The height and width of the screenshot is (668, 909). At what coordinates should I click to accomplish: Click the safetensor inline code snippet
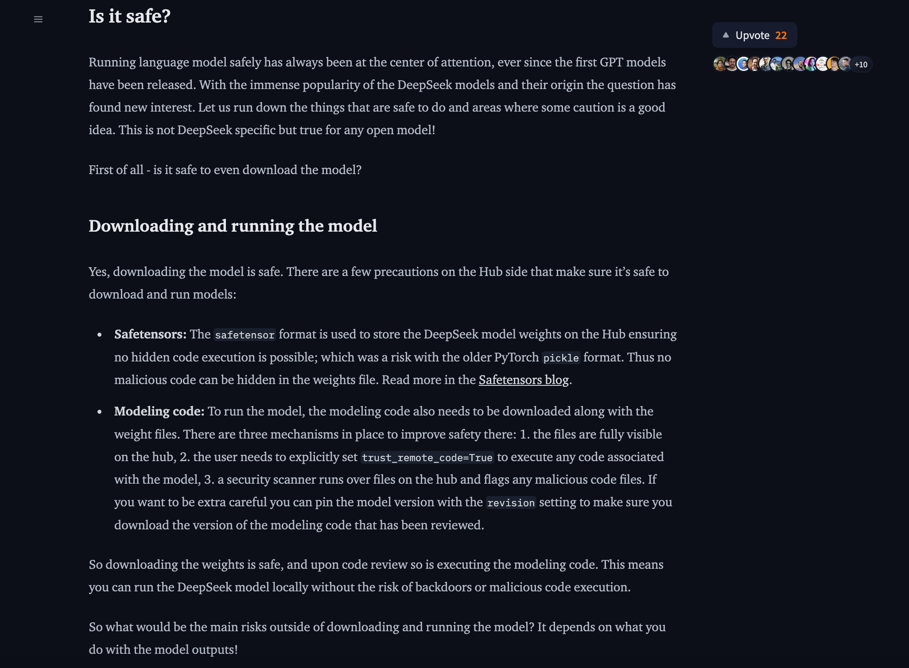click(x=245, y=334)
